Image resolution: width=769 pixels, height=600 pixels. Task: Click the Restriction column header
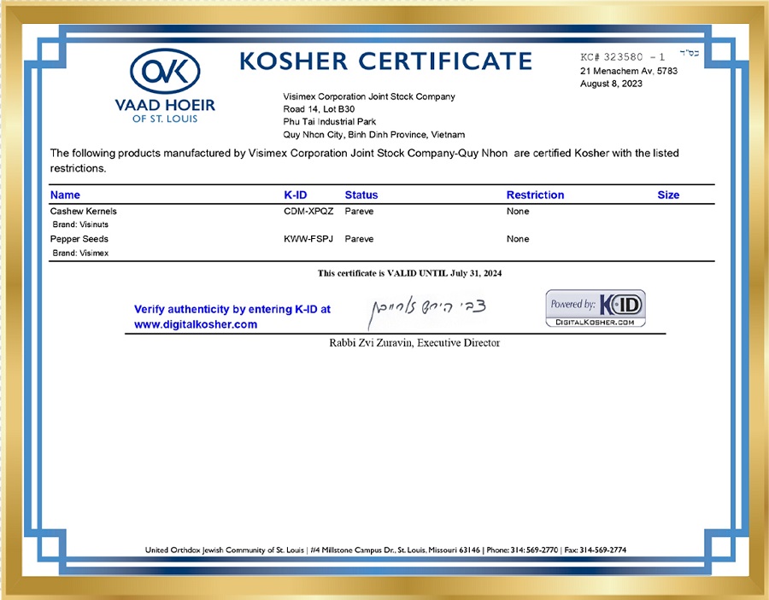point(535,195)
